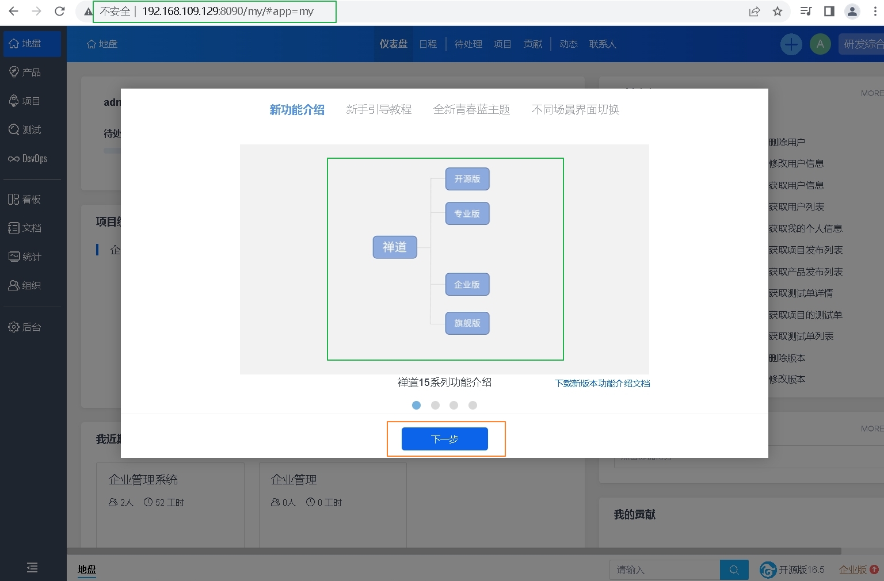Click the 修改用户信息 entry

797,163
